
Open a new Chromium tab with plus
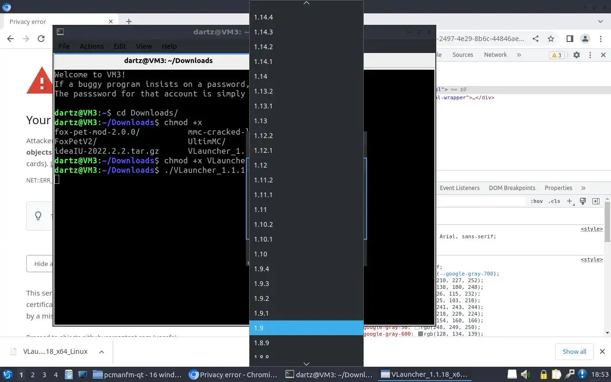[x=129, y=21]
